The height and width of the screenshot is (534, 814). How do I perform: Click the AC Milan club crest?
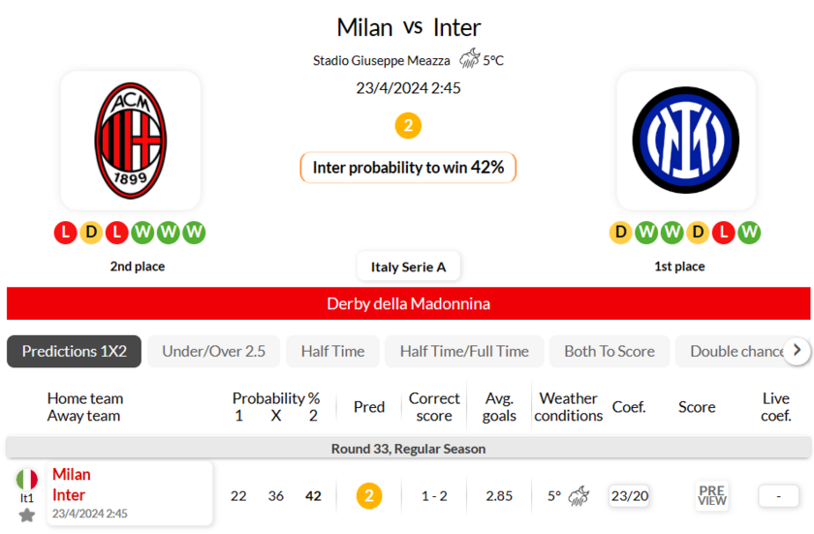point(130,141)
